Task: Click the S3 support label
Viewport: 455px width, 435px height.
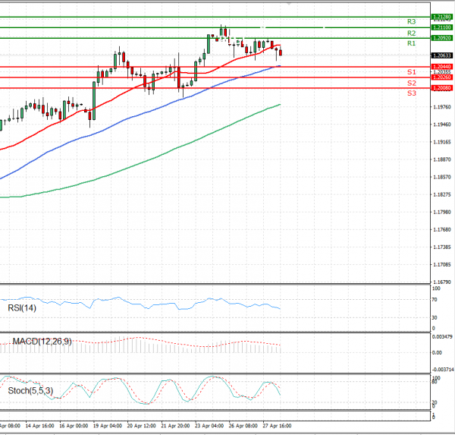Action: 412,93
